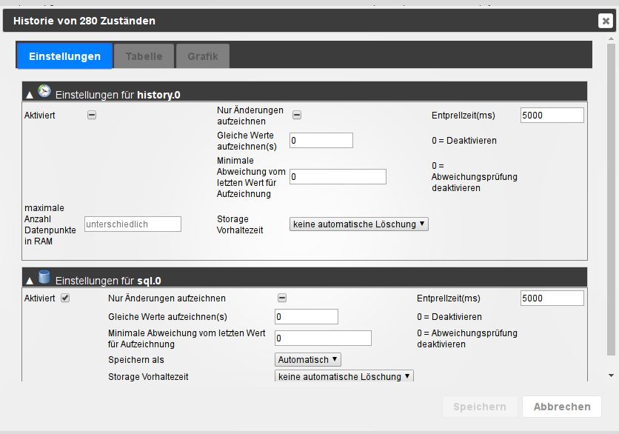
Task: Click the history.0 clock icon
Action: [x=45, y=92]
